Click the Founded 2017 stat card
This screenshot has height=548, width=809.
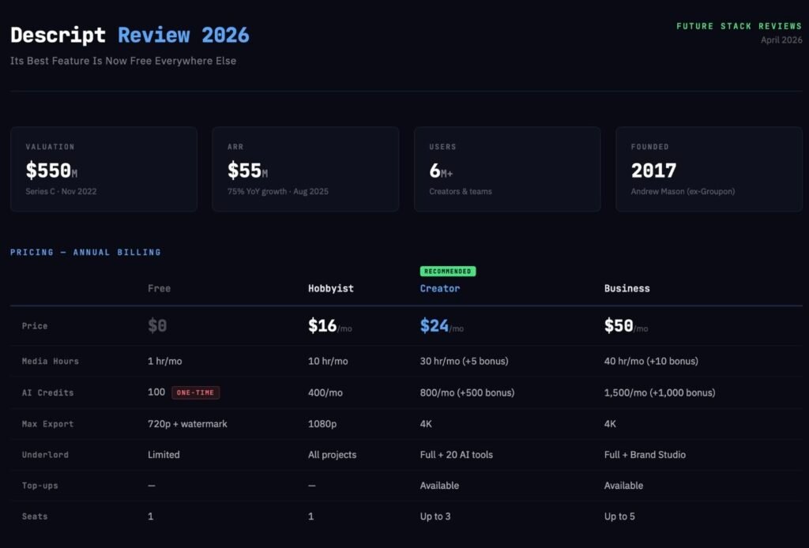coord(709,168)
